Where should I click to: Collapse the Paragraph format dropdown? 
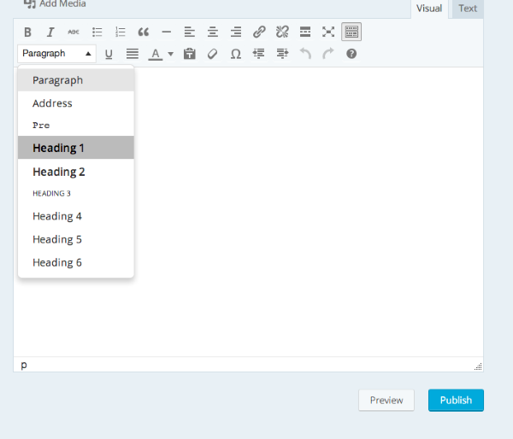56,54
